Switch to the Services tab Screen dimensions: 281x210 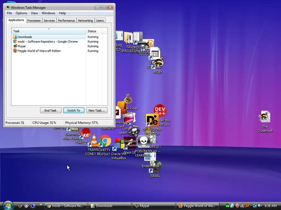click(x=49, y=21)
